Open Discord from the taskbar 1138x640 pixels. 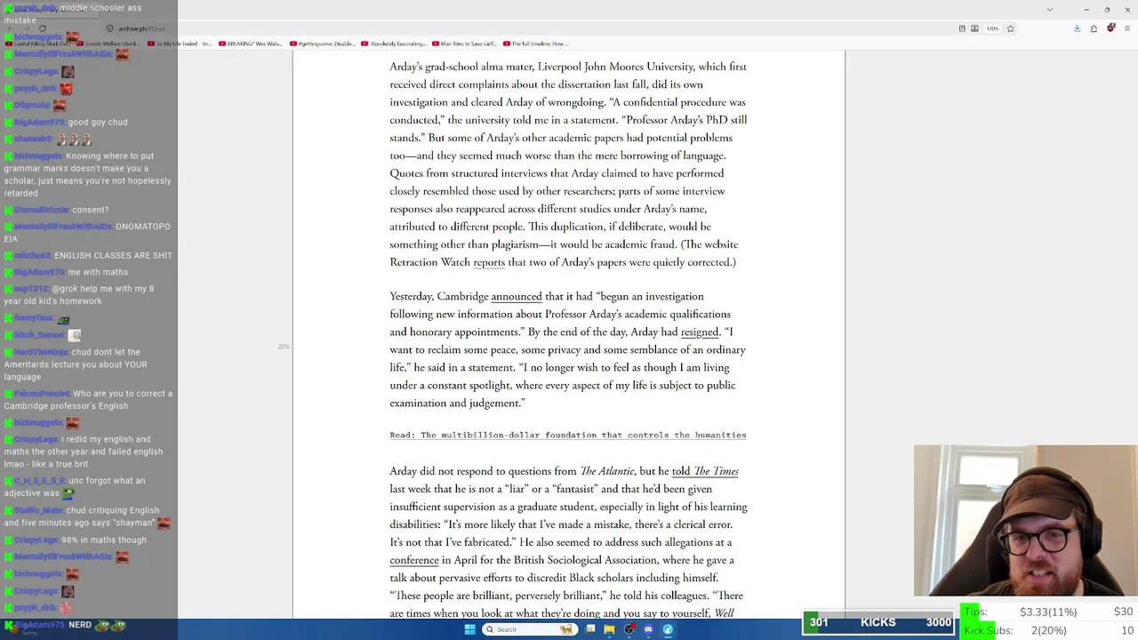pyautogui.click(x=648, y=629)
